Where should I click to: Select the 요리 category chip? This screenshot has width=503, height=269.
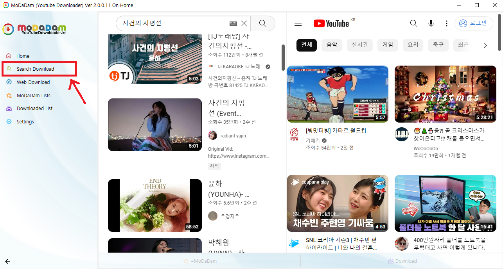coord(413,45)
